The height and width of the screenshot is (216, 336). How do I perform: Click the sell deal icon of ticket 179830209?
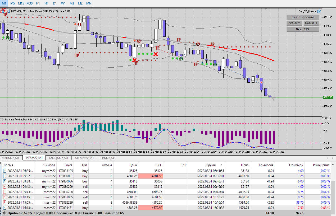tap(5, 187)
